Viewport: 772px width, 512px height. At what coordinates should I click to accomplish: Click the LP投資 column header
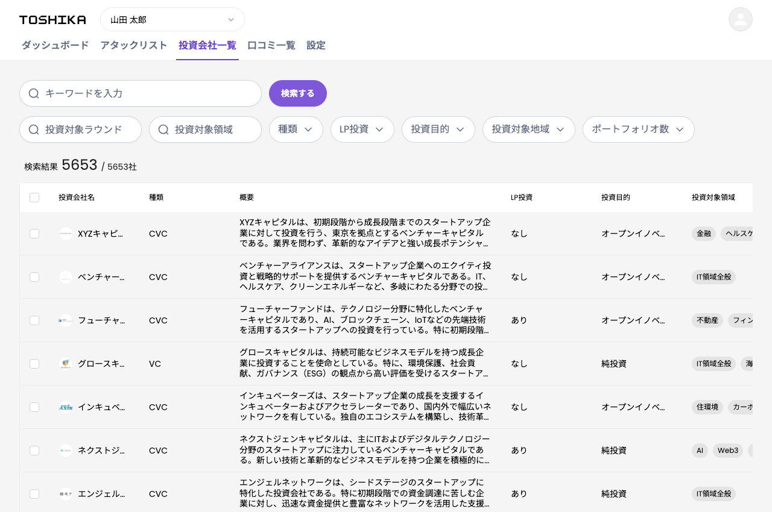522,198
